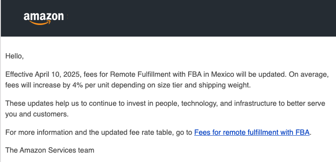Screen dimensions: 336x162
Task: Click the "Hello," greeting text
Action: (14, 56)
